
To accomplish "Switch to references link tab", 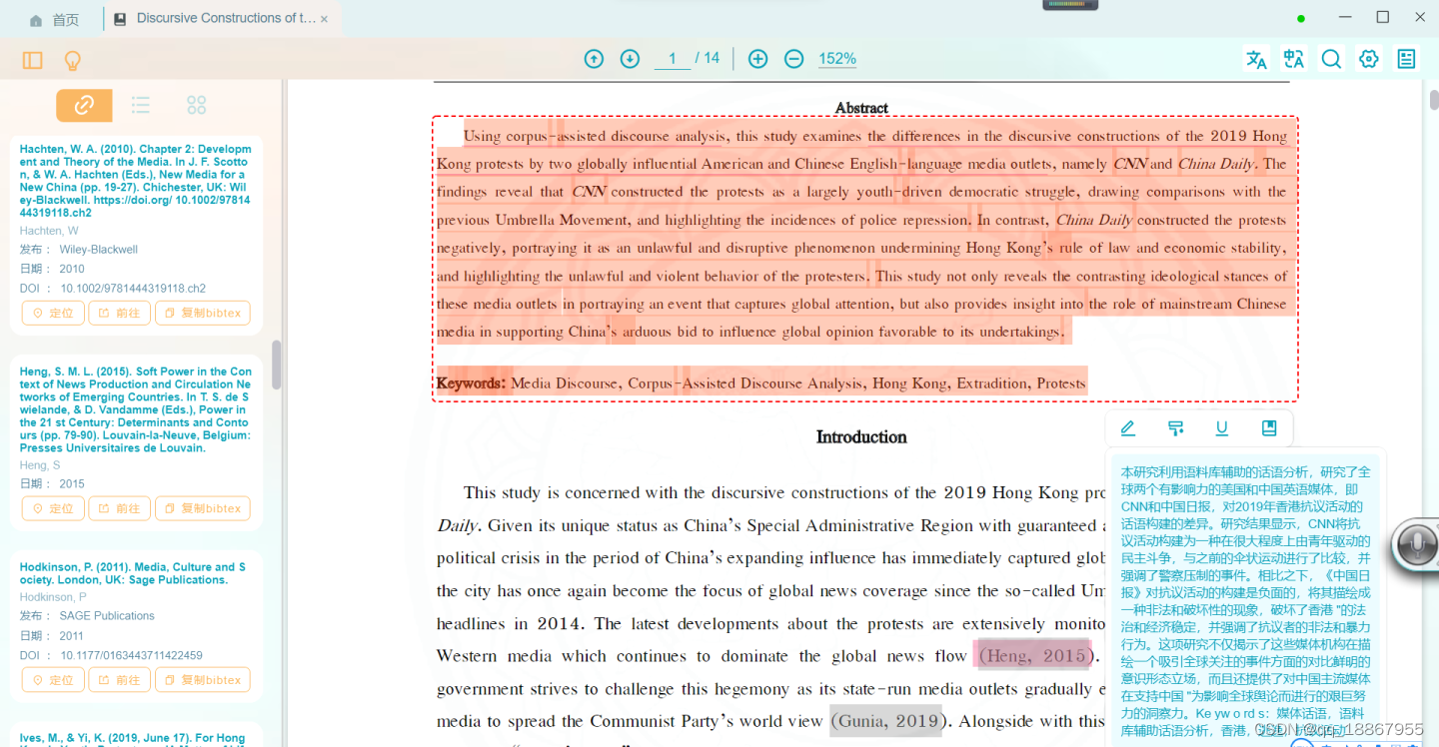I will (84, 105).
